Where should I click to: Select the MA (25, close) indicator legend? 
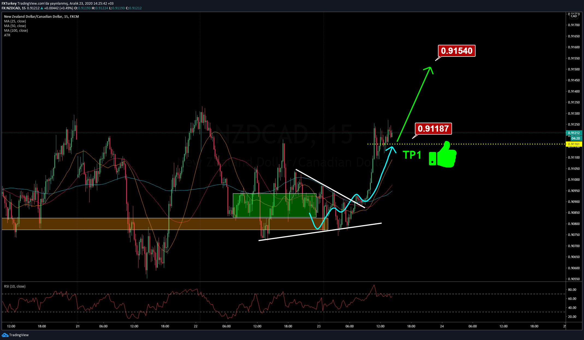15,21
